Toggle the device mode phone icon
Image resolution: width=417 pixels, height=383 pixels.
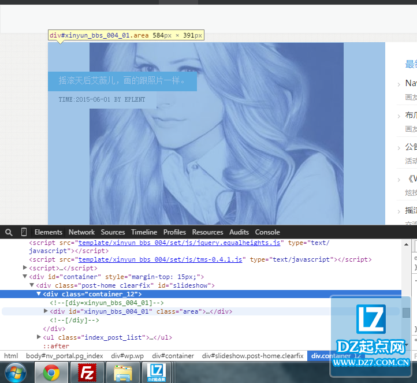pos(24,232)
